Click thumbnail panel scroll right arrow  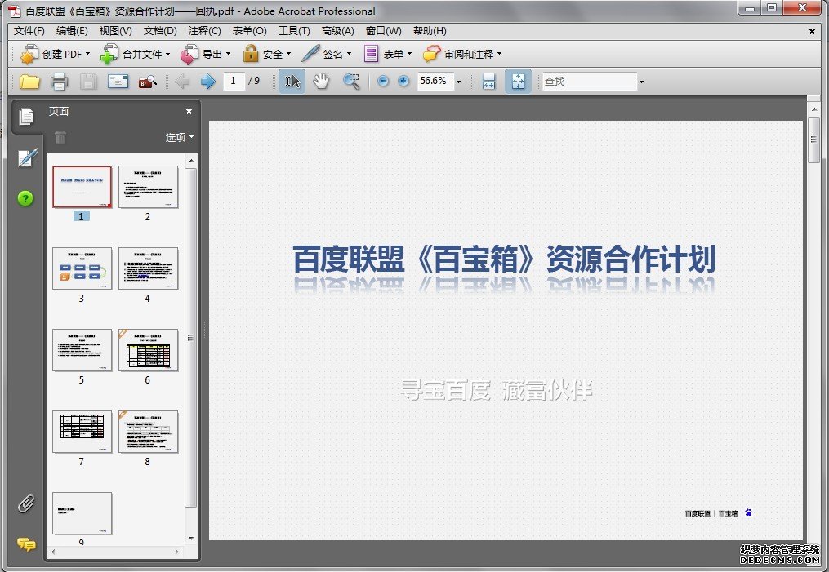(x=176, y=552)
